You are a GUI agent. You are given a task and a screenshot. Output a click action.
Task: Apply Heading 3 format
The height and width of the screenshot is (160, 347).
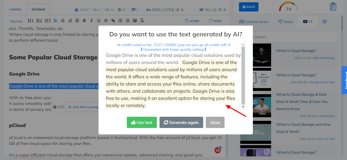click(48, 21)
